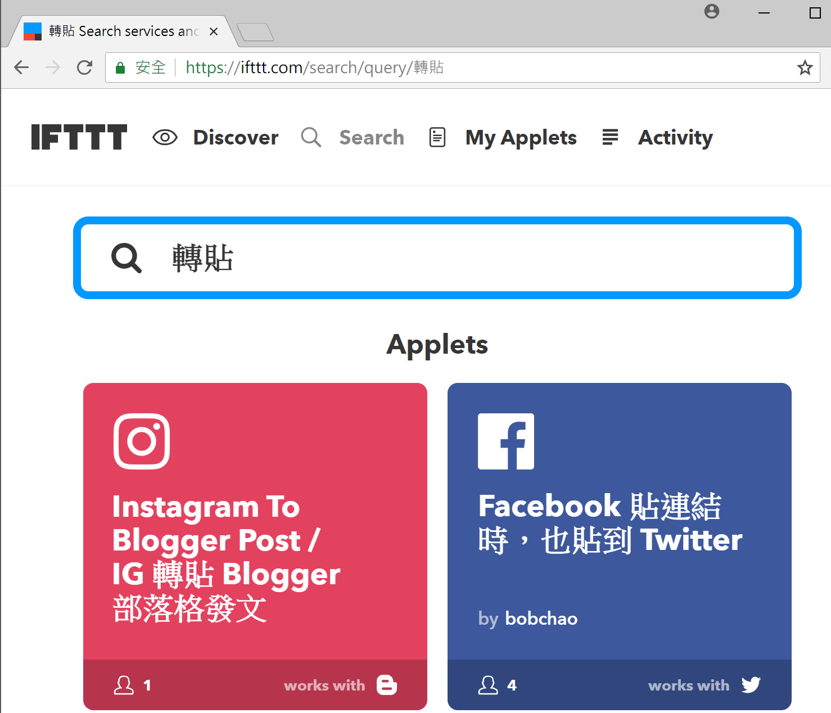Open the Search nav item
Screen dimensions: 831x713
372,137
